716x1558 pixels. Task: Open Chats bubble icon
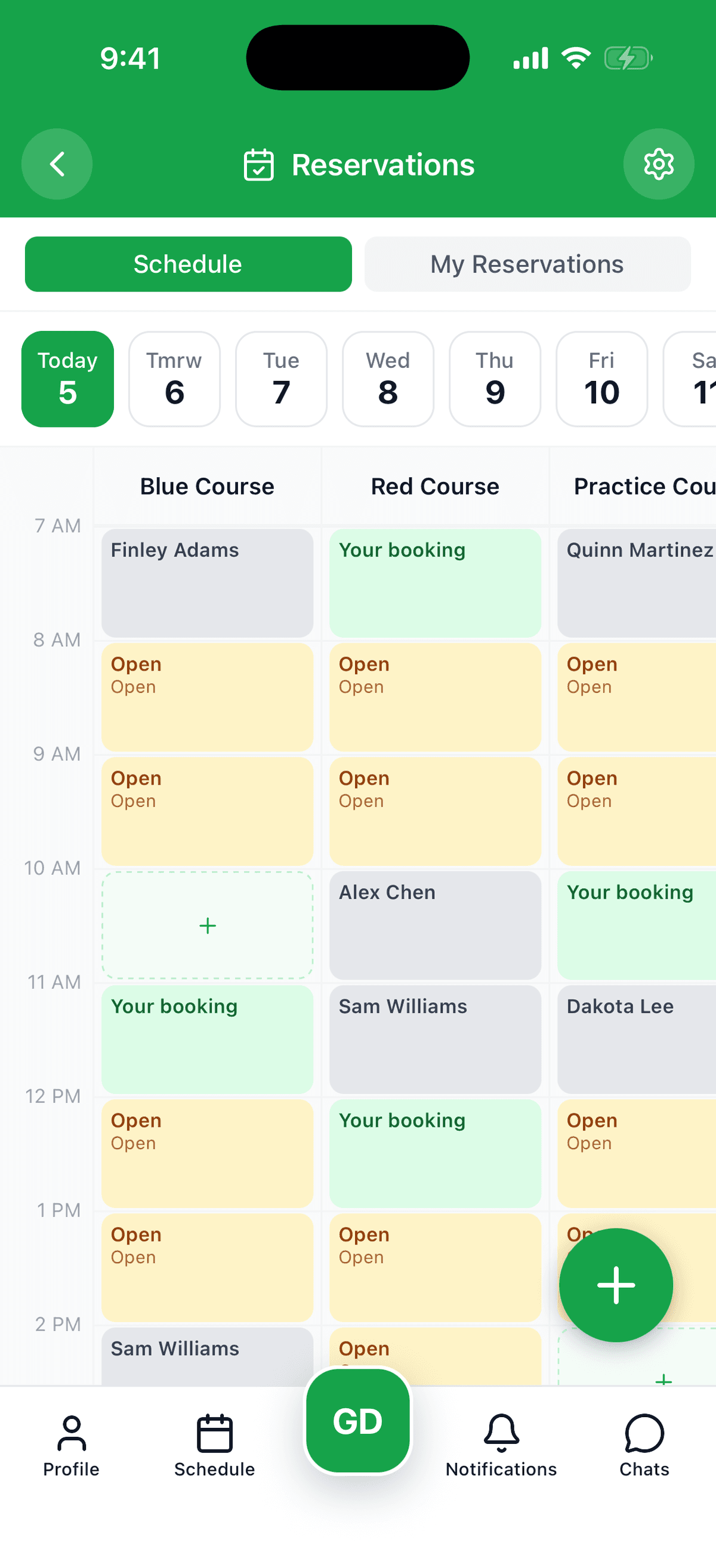(x=644, y=1446)
